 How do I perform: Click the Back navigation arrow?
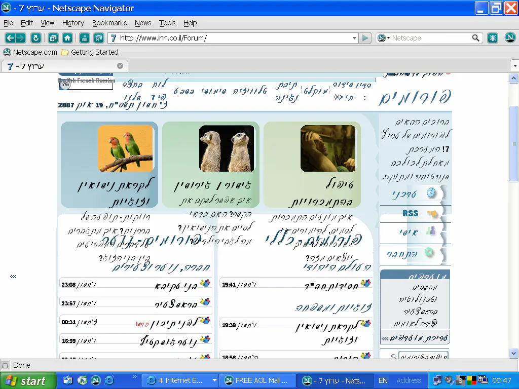[x=10, y=38]
